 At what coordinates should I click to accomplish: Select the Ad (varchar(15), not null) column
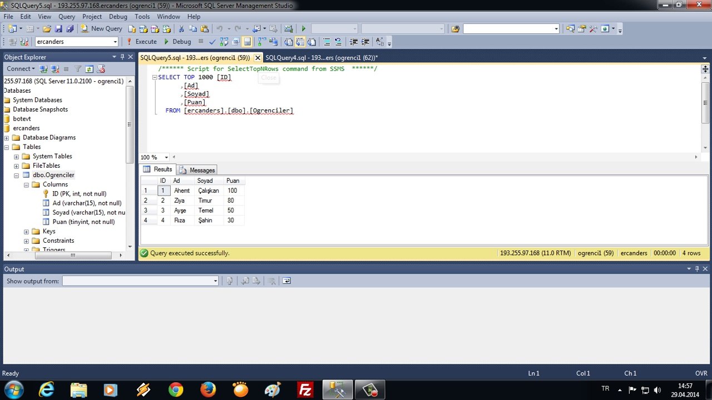pos(87,203)
